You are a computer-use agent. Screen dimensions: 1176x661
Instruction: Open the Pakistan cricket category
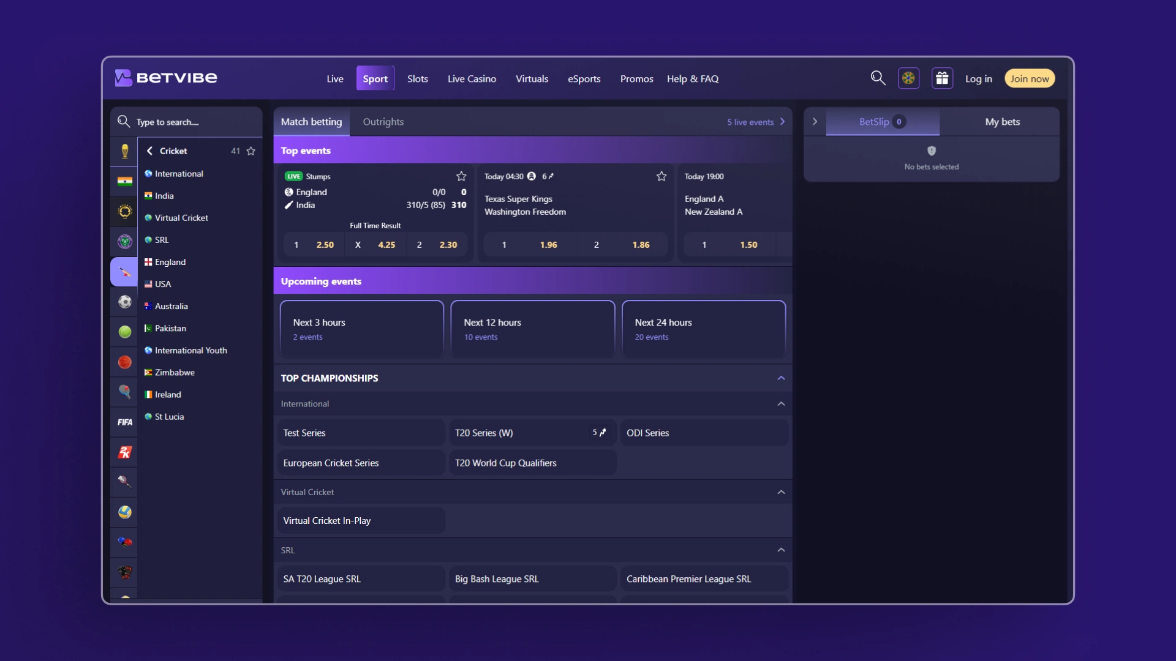click(170, 328)
